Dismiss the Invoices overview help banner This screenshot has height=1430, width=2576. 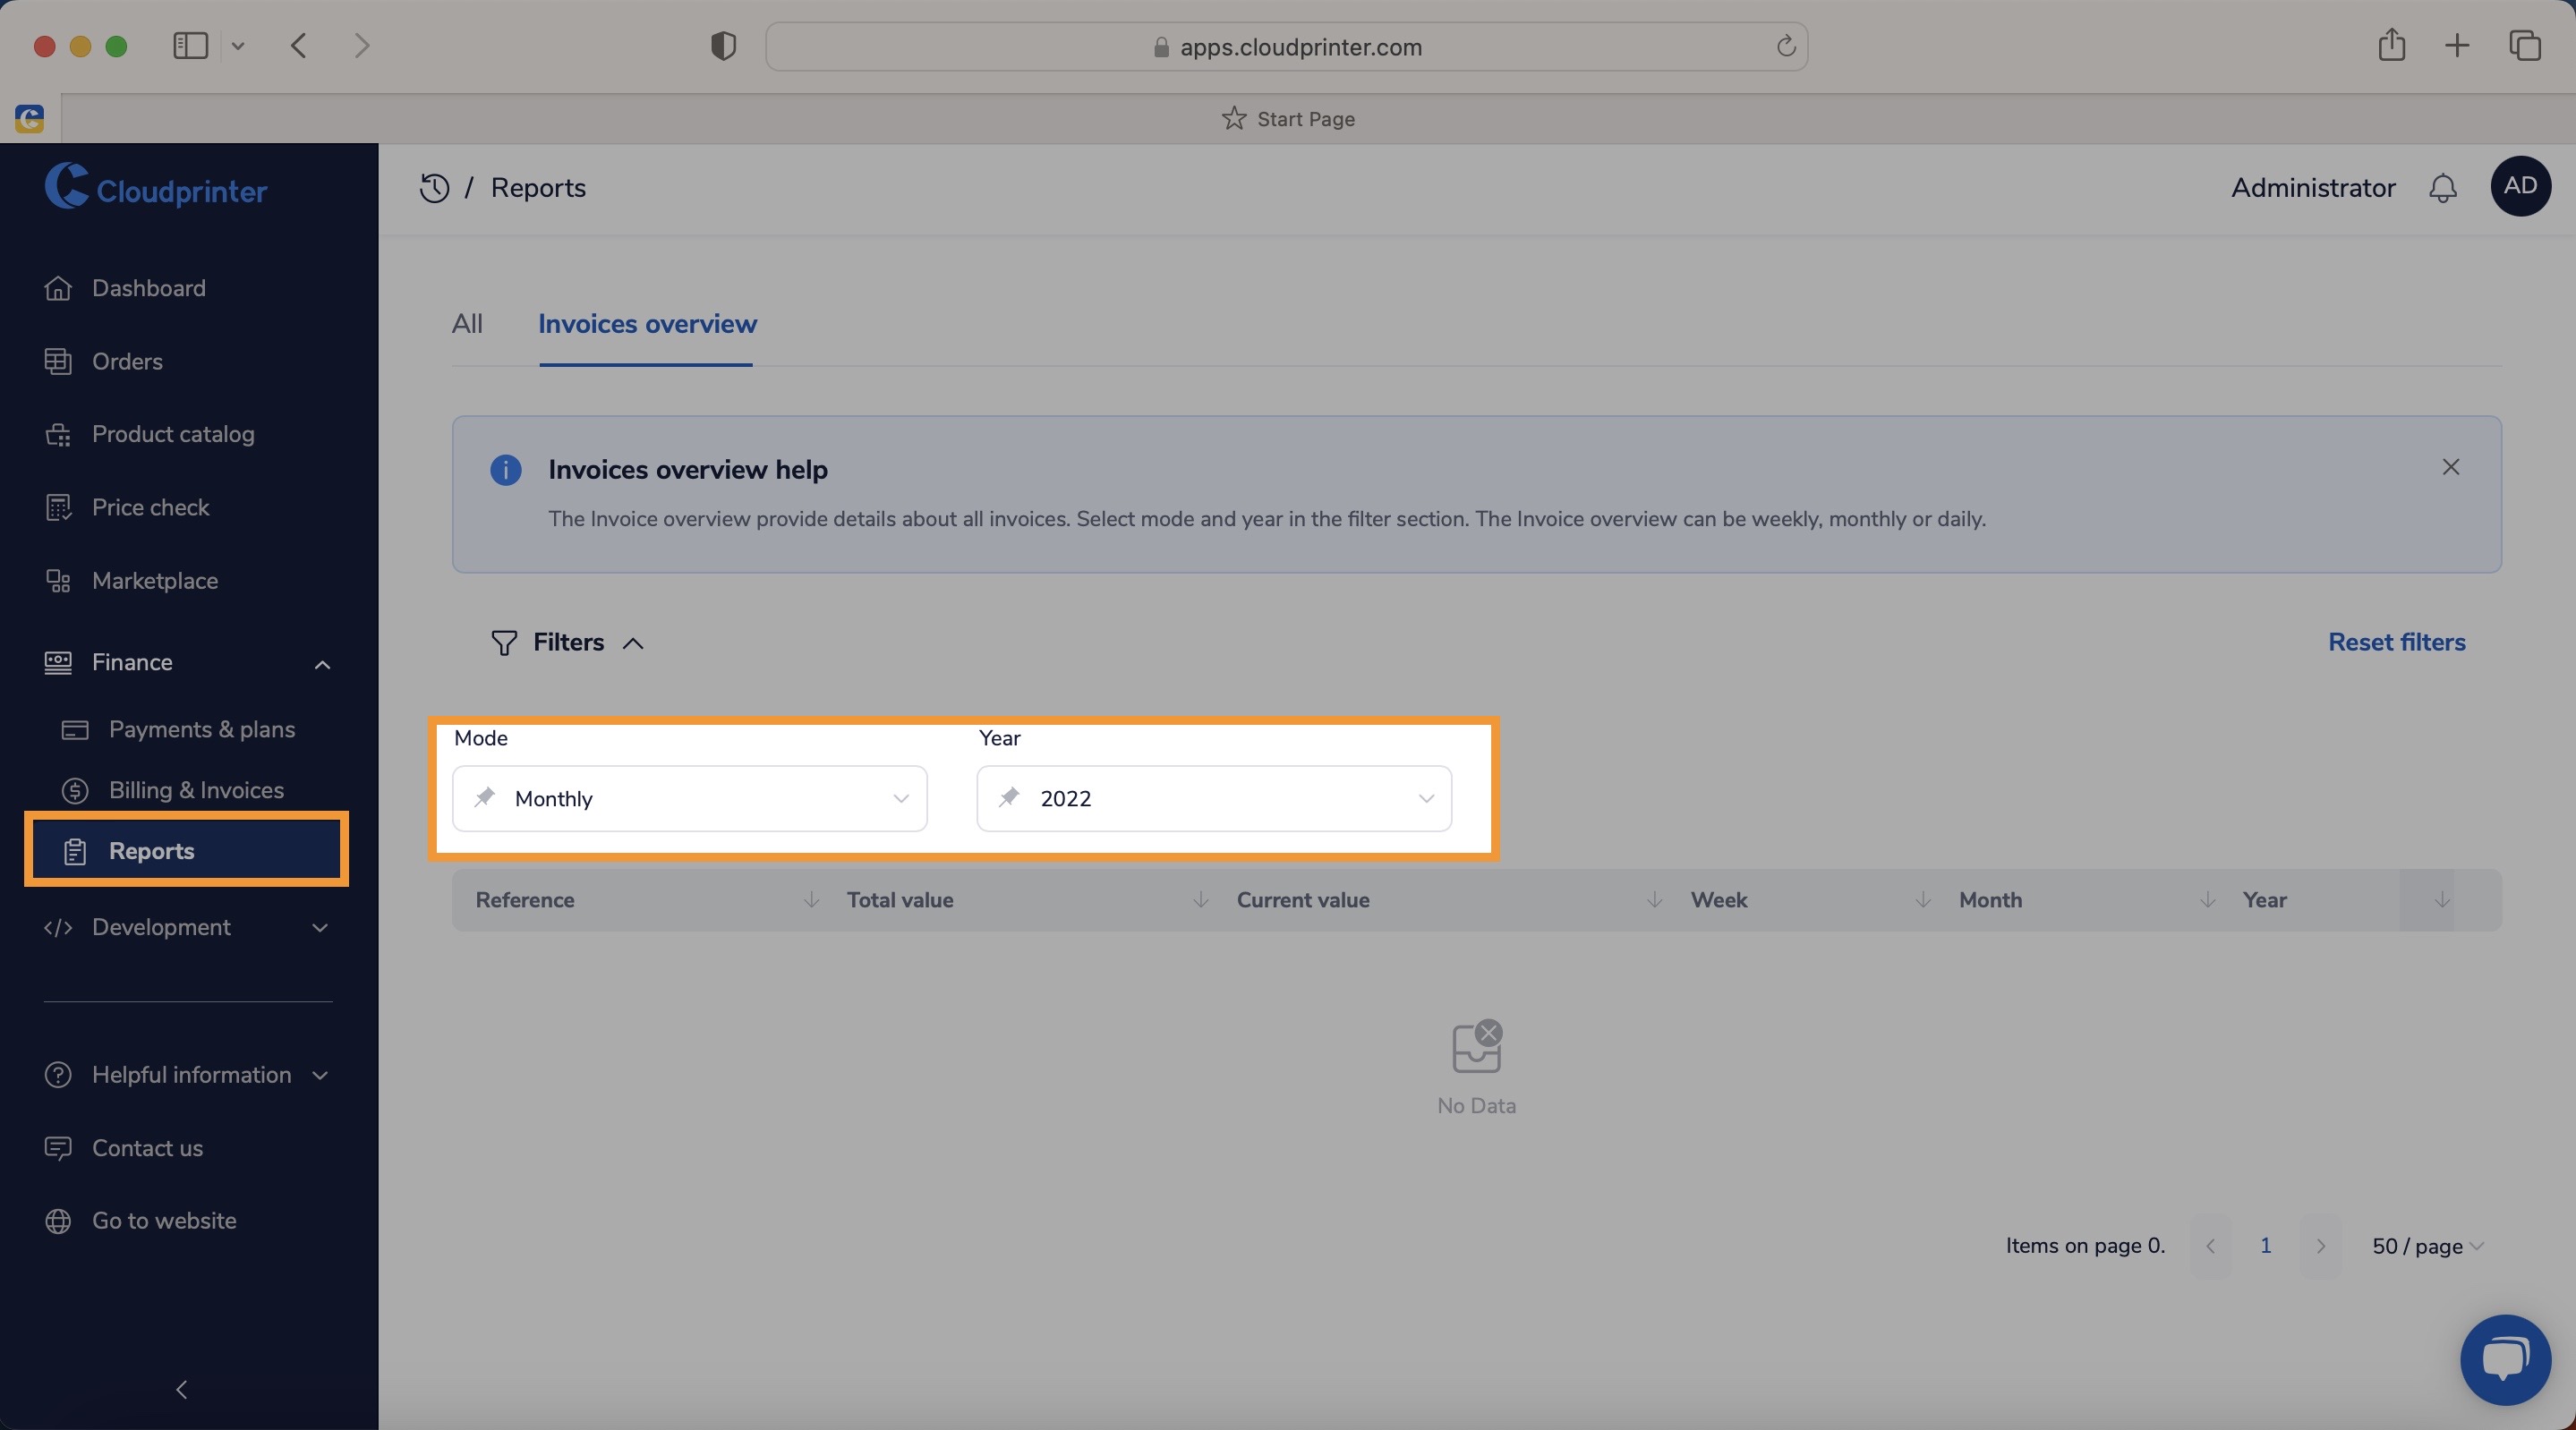(x=2450, y=467)
